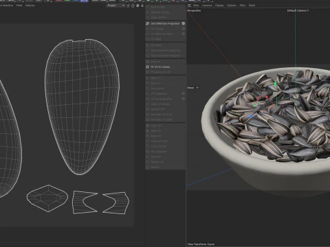Select the diamond-shaped UV island
The height and width of the screenshot is (247, 330).
(47, 198)
